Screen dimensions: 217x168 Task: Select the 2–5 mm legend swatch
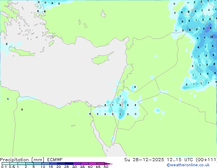tap(29, 164)
